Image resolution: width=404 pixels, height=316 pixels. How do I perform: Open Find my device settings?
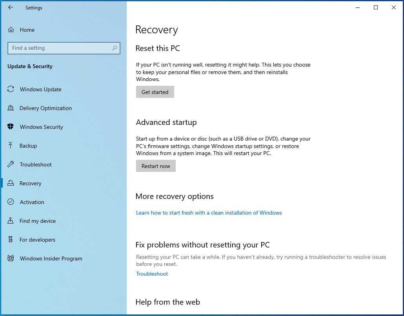[x=64, y=220]
